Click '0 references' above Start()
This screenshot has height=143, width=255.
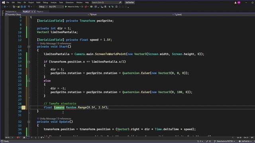click(65, 43)
